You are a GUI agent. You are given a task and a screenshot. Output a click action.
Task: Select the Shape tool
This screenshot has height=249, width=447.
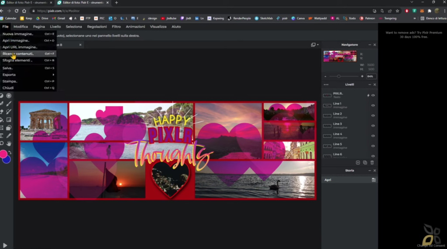pyautogui.click(x=9, y=128)
